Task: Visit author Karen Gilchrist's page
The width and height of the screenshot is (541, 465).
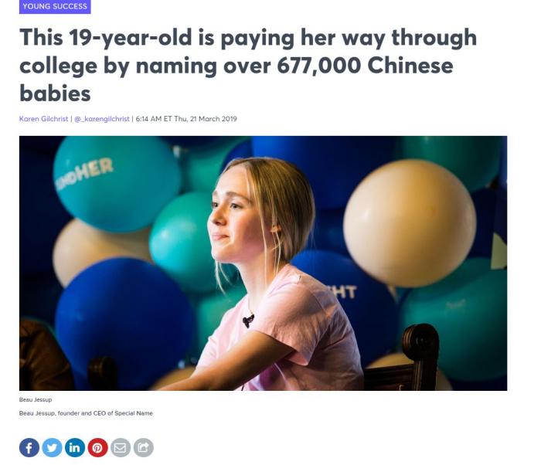Action: tap(43, 119)
